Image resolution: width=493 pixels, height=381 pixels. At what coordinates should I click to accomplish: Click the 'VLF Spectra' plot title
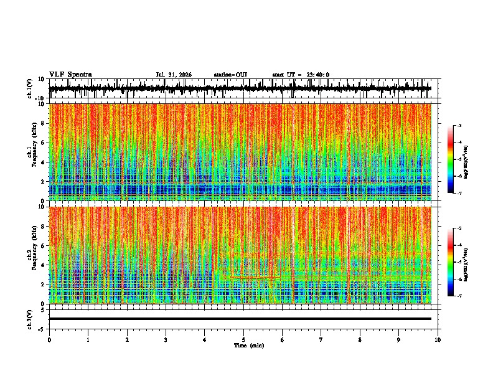click(70, 75)
